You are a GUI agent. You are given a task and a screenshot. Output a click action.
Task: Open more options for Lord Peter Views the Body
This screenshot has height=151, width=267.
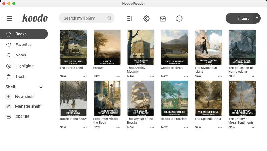pos(118,127)
